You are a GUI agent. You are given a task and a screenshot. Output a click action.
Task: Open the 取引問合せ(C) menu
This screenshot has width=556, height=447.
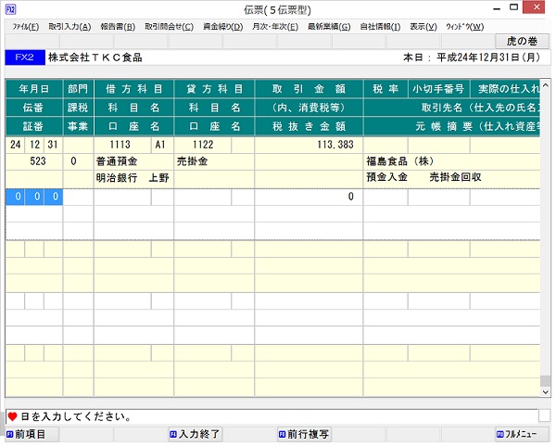170,27
